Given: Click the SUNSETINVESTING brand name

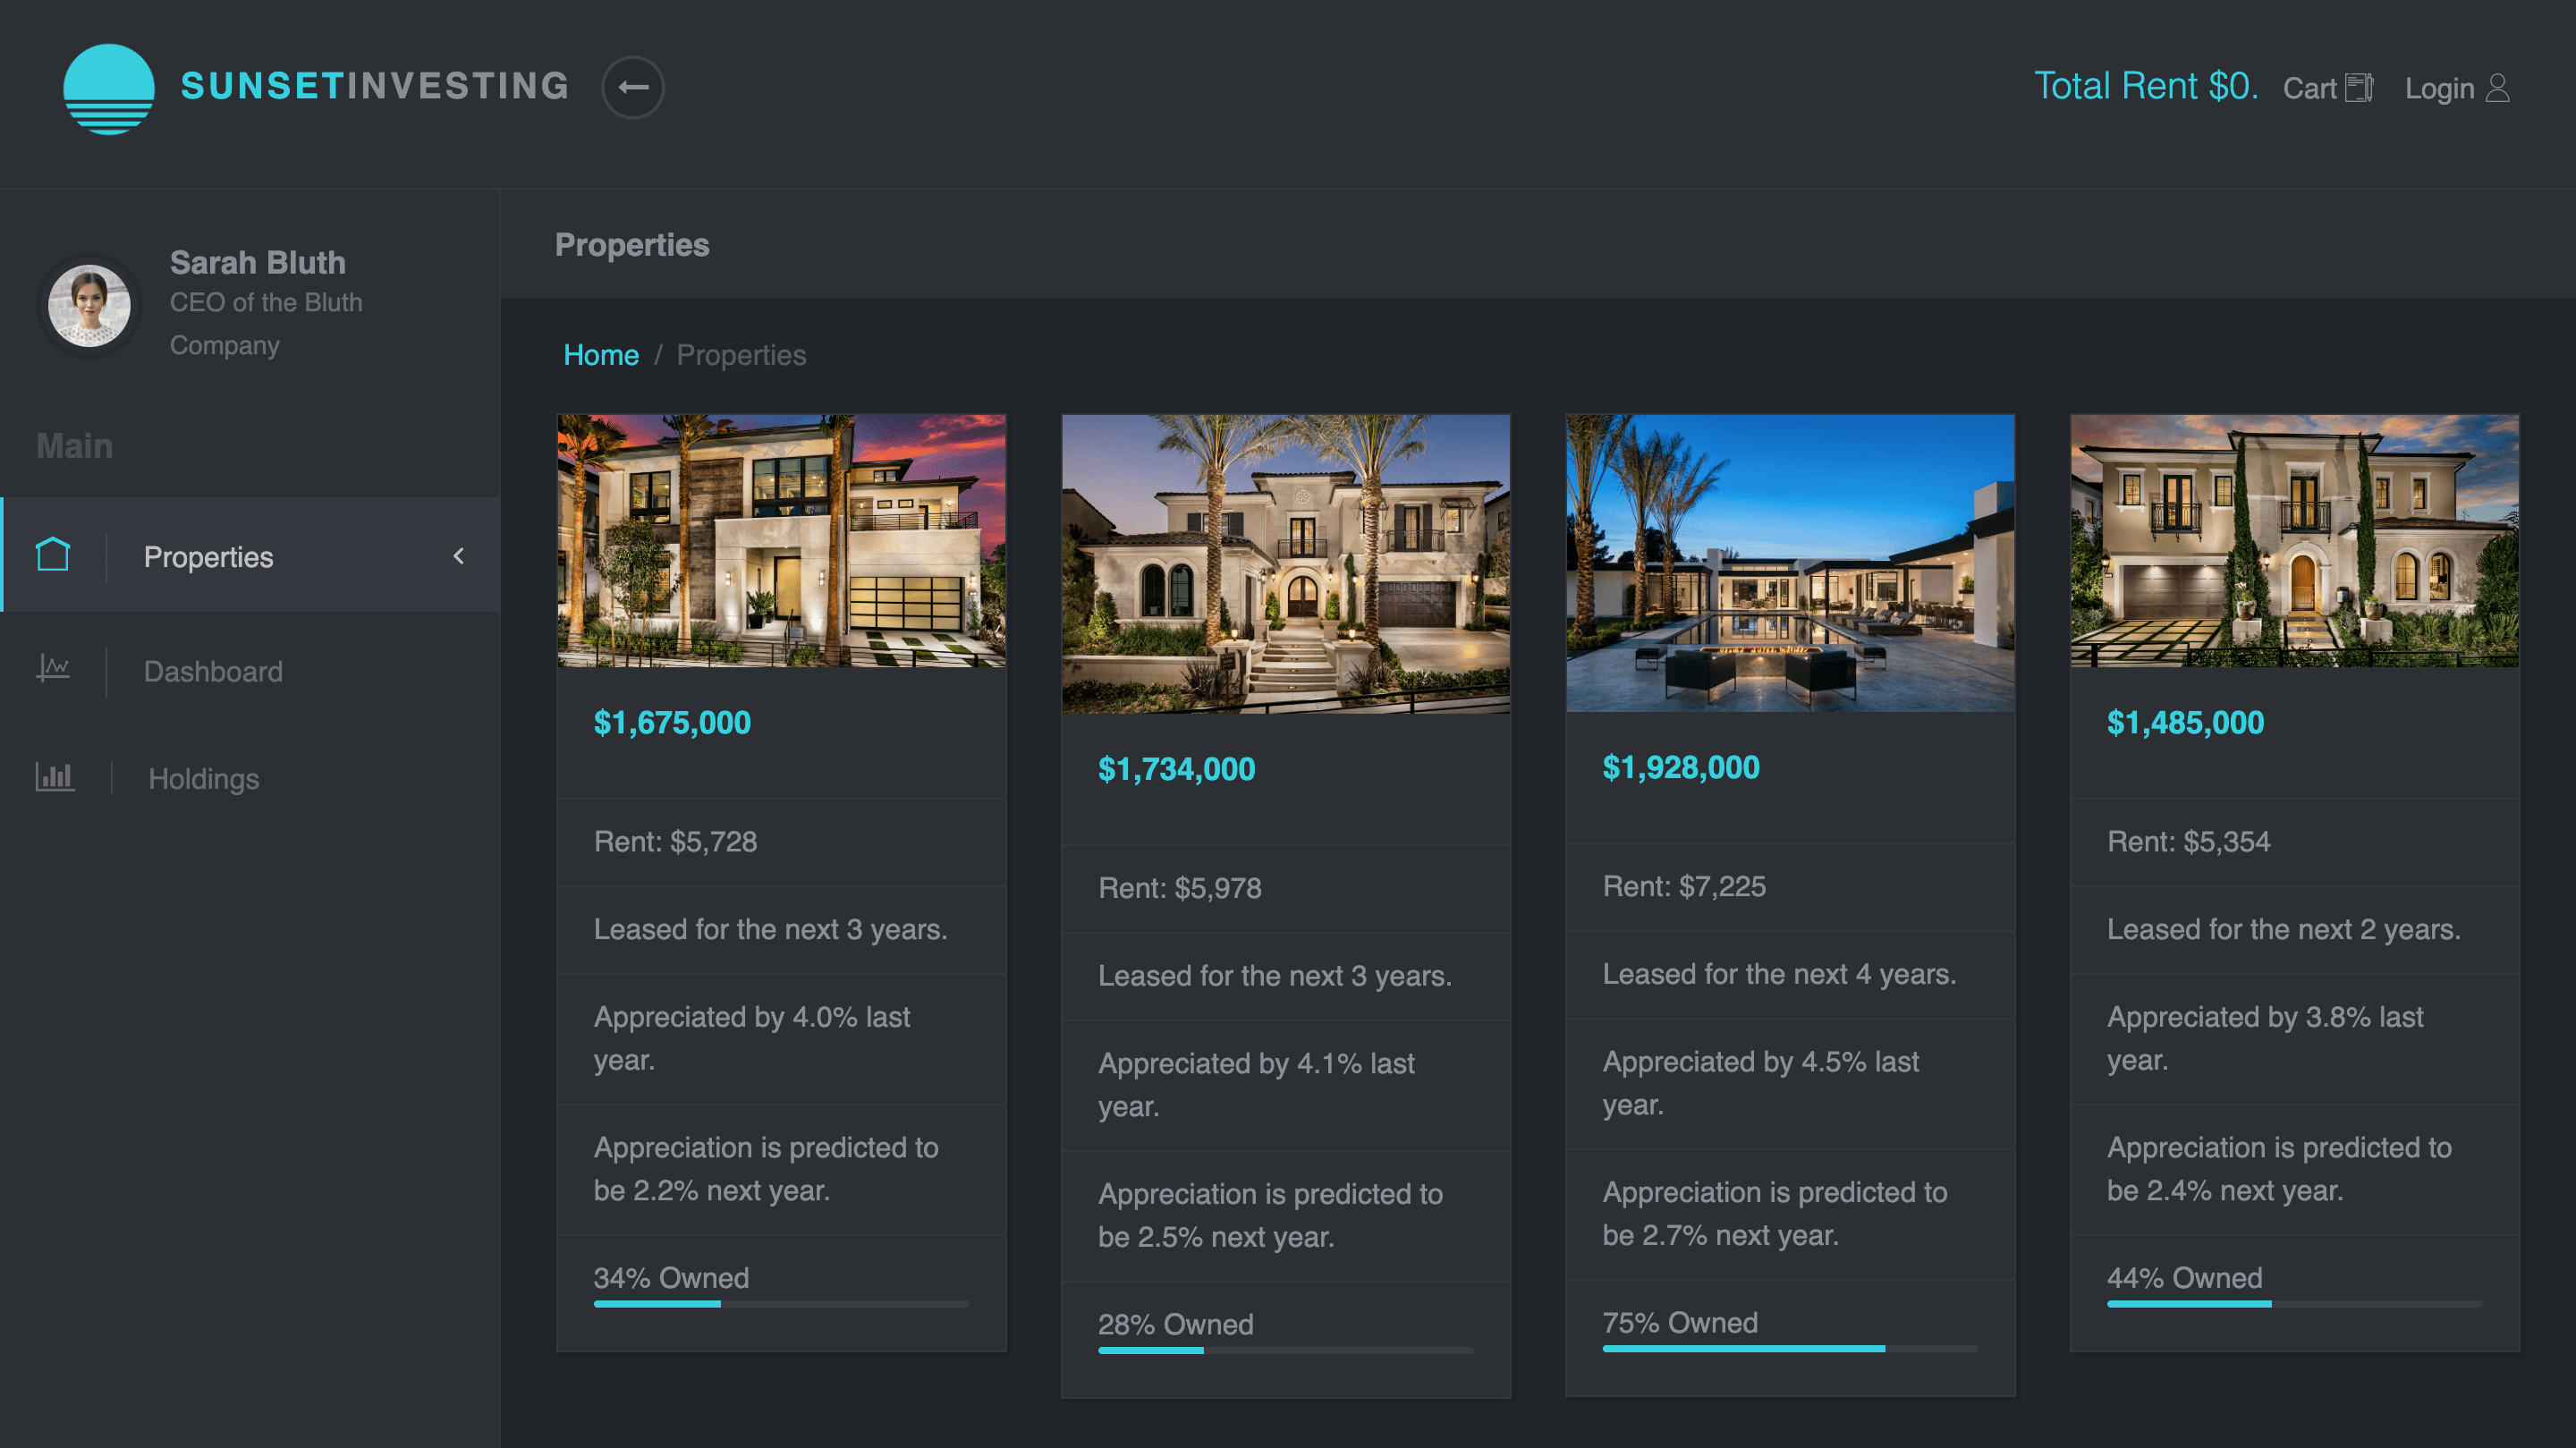Looking at the screenshot, I should pyautogui.click(x=375, y=86).
